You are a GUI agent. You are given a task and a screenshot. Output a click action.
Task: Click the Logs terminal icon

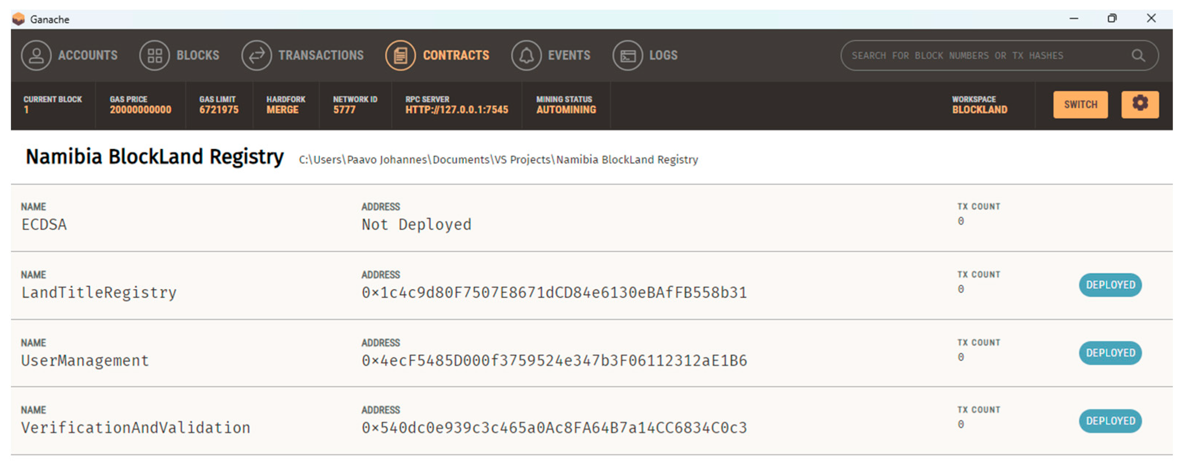(627, 56)
